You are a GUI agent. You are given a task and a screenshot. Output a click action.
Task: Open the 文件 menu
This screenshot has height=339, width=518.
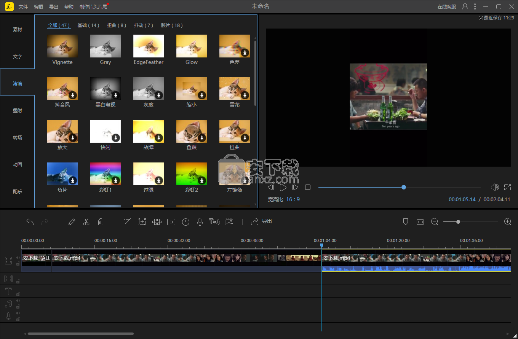pos(23,7)
